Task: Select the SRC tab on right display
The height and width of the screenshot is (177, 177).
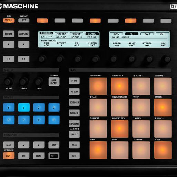Action: [116, 34]
